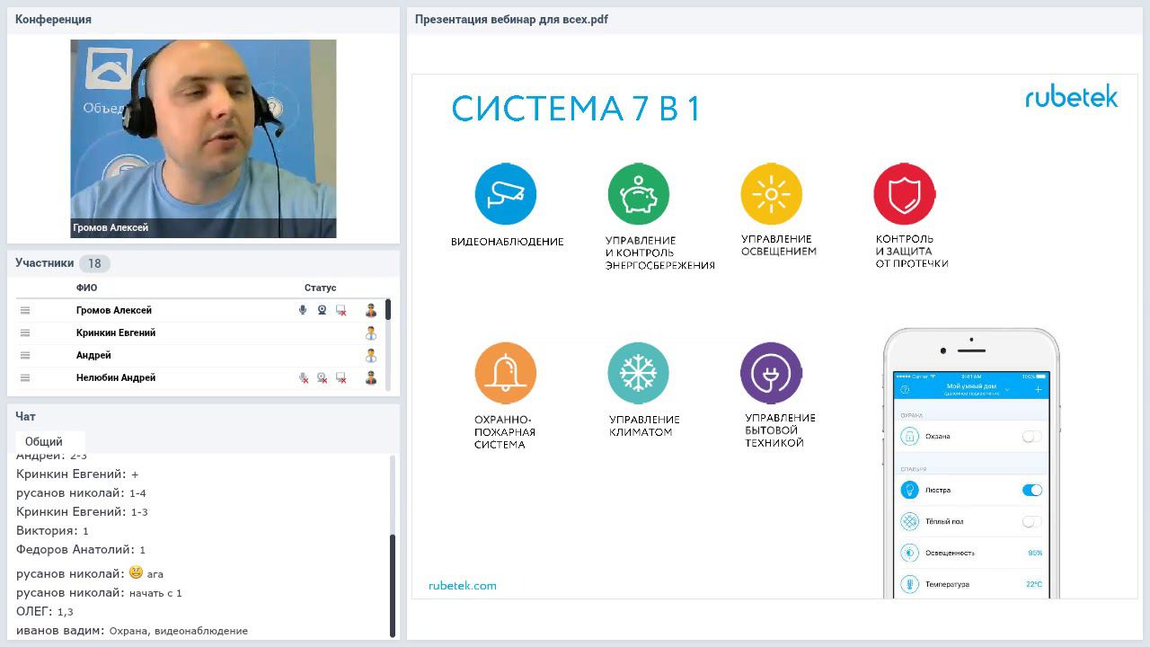Click the muted microphone icon for Нелюбин Андрей
Screen dimensions: 1150x647
point(304,378)
